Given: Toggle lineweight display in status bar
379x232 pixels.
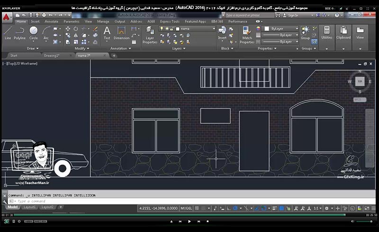Looking at the screenshot, I should [x=275, y=208].
